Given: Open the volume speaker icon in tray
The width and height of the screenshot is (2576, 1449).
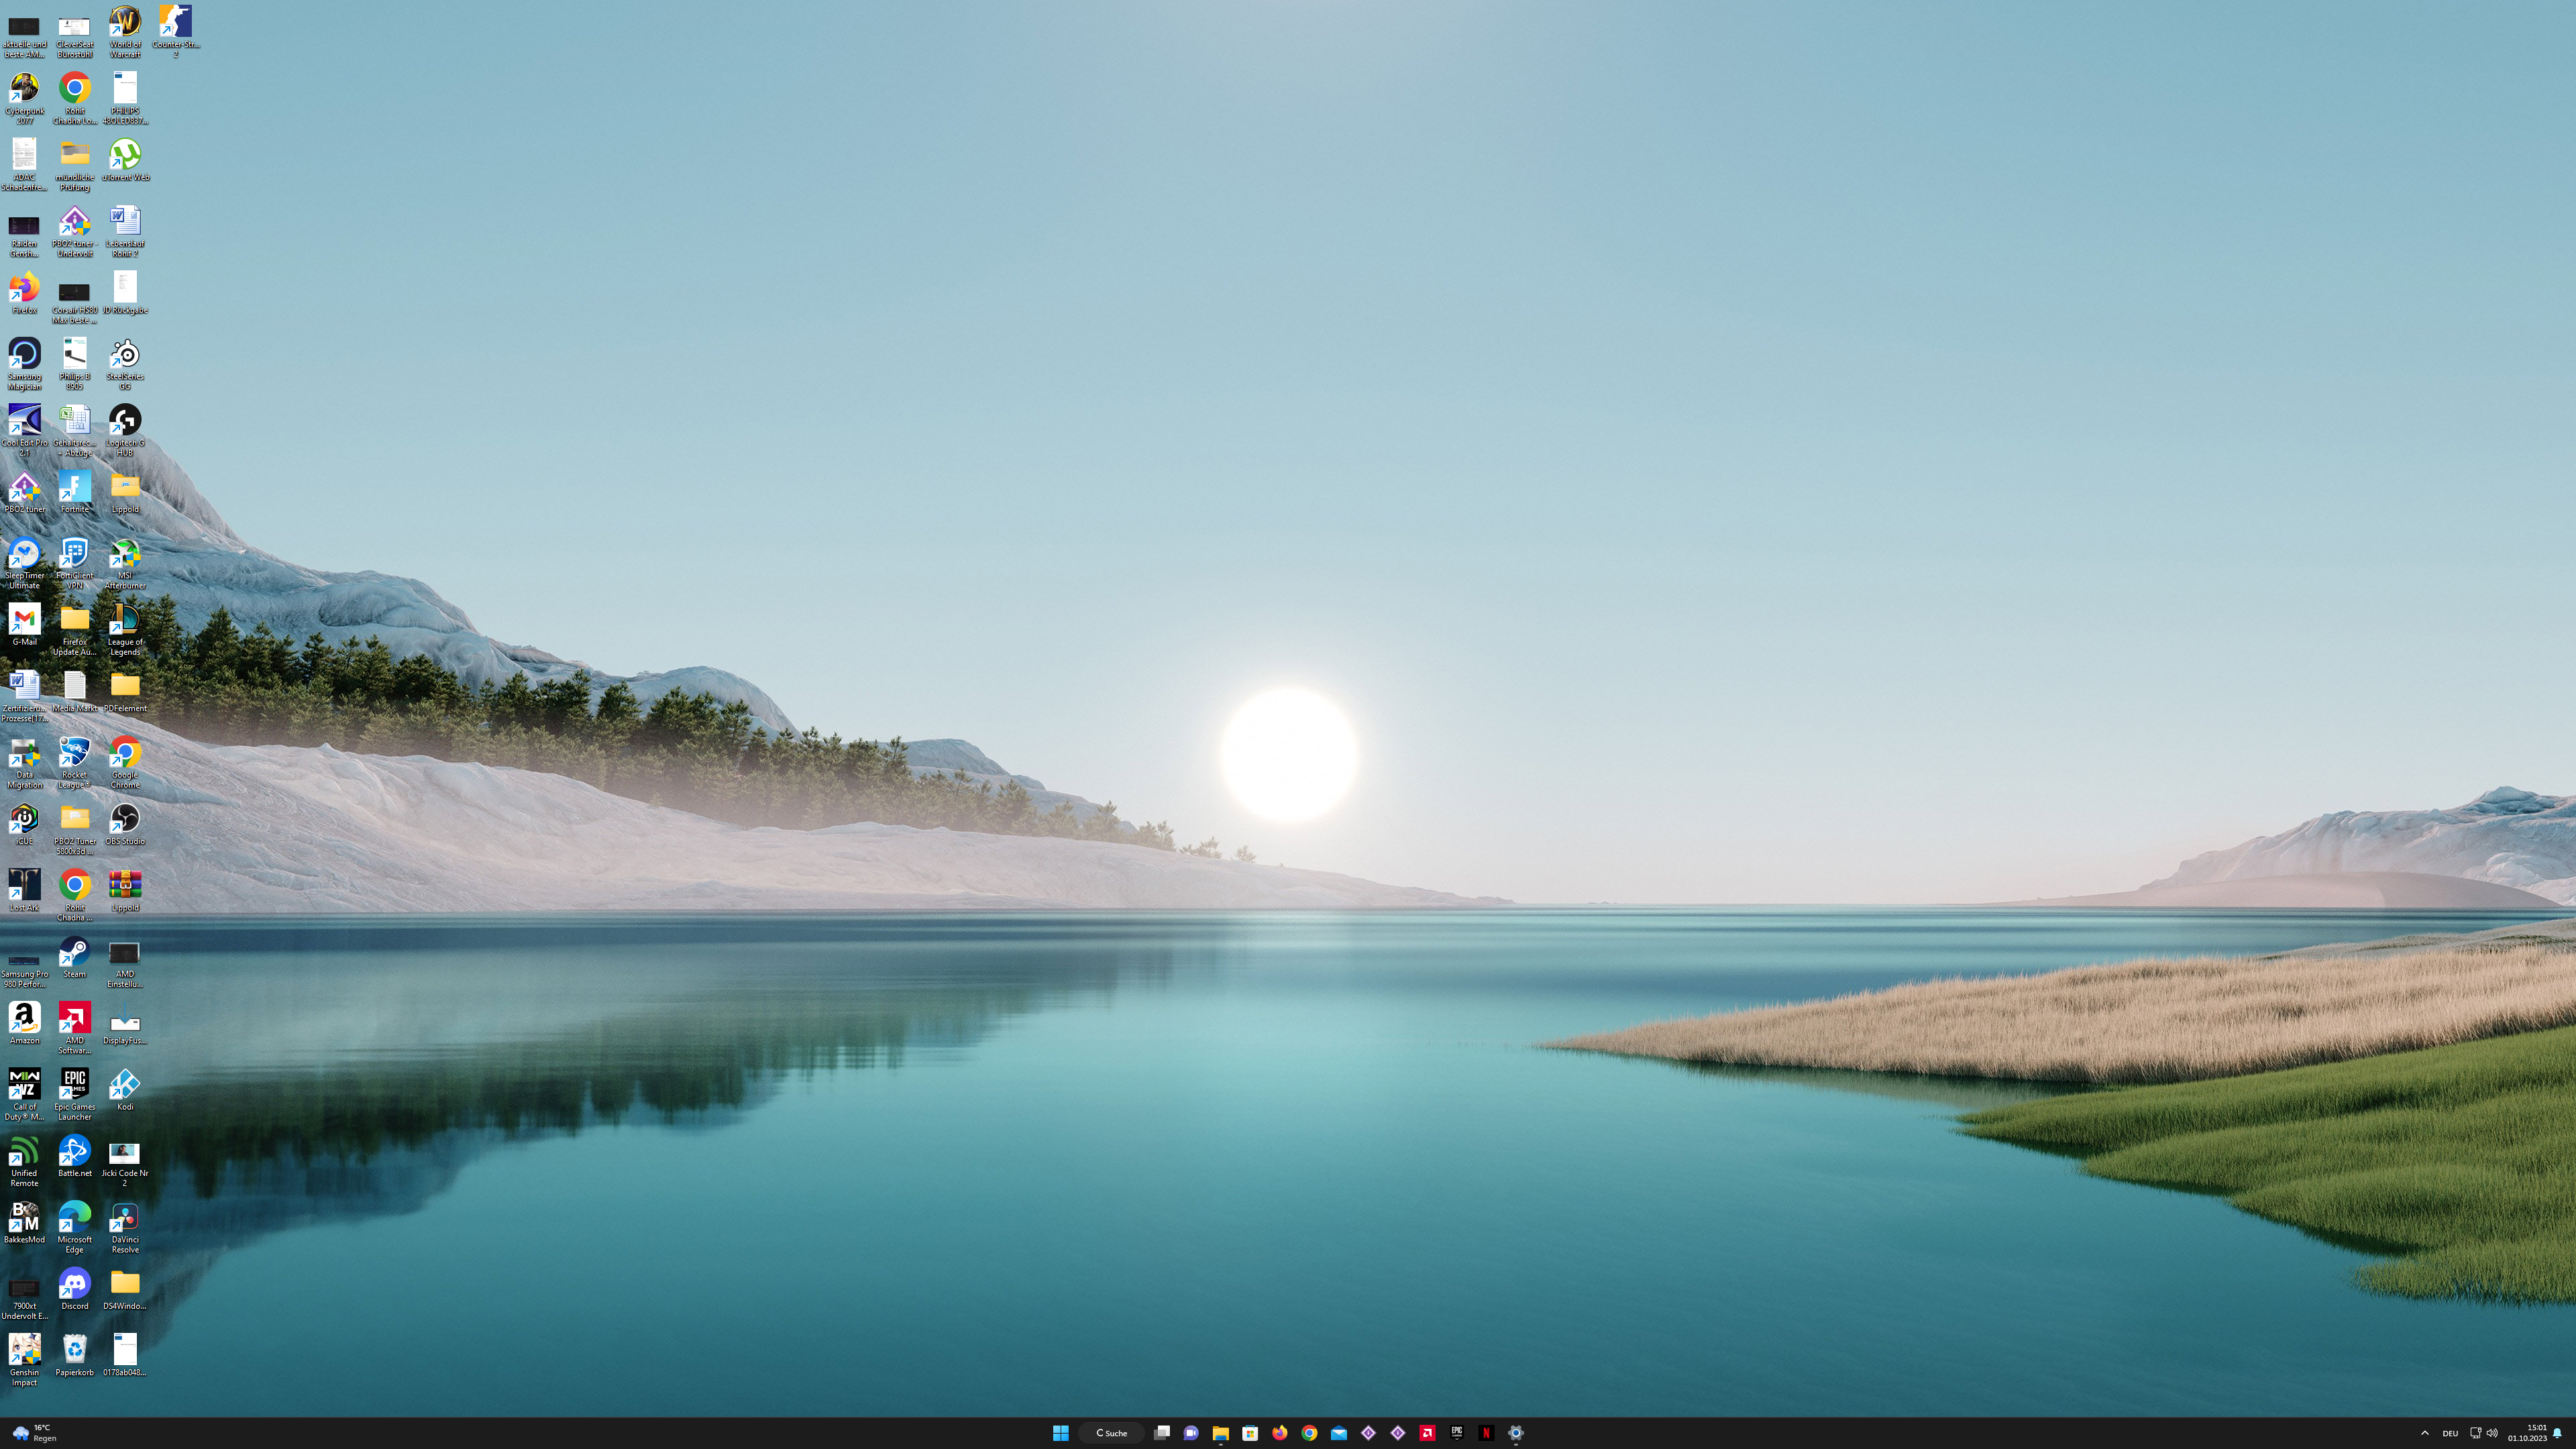Looking at the screenshot, I should [x=2492, y=1433].
